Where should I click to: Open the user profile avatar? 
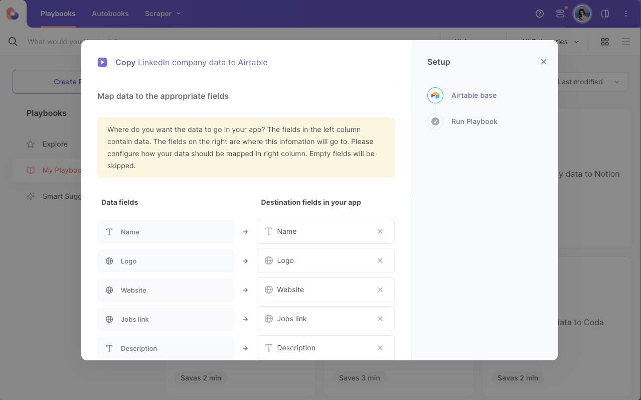pyautogui.click(x=582, y=14)
